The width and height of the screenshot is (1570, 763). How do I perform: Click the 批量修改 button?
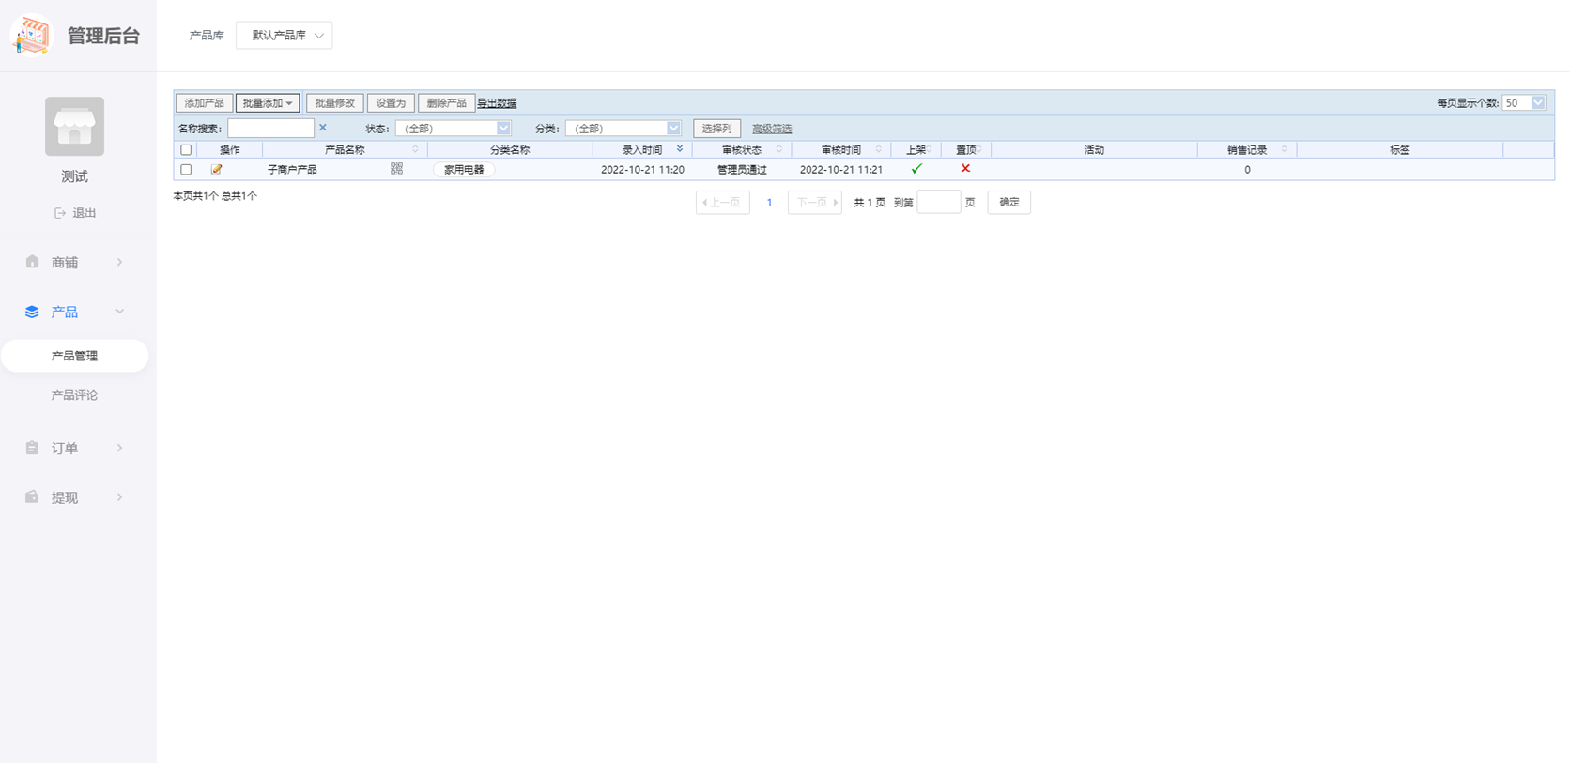(334, 103)
